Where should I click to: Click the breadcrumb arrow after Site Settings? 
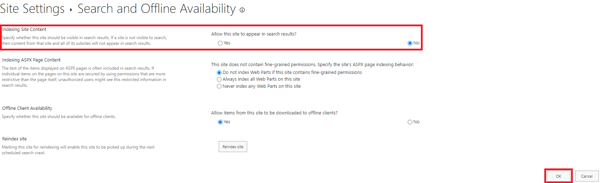click(x=71, y=10)
